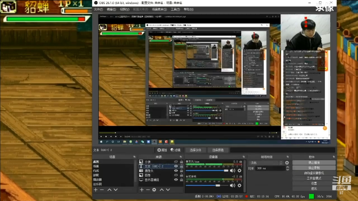The height and width of the screenshot is (201, 358).
Task: Open the 文件(F) menu
Action: (98, 9)
